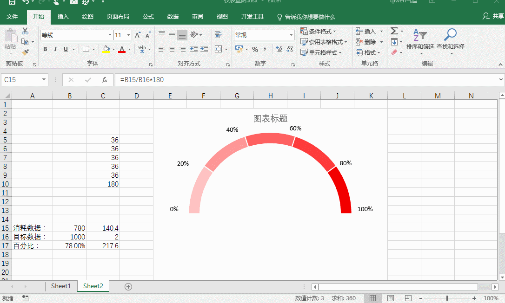505x303 pixels.
Task: Toggle Italic formatting
Action: point(55,49)
